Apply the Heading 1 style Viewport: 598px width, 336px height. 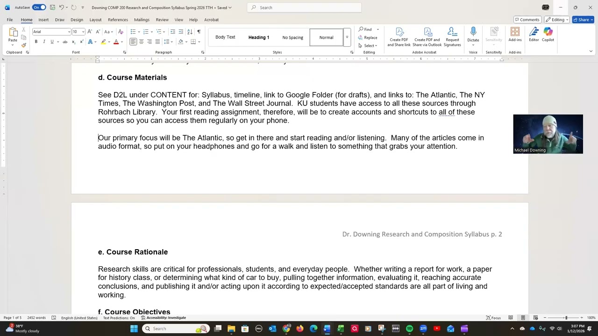(259, 37)
